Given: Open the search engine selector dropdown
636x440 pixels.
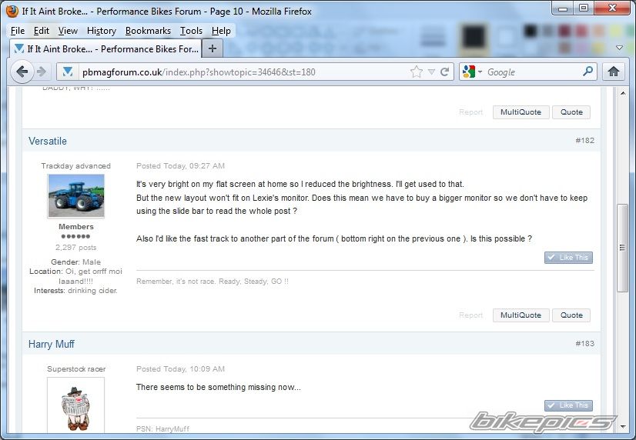Looking at the screenshot, I should [x=473, y=72].
